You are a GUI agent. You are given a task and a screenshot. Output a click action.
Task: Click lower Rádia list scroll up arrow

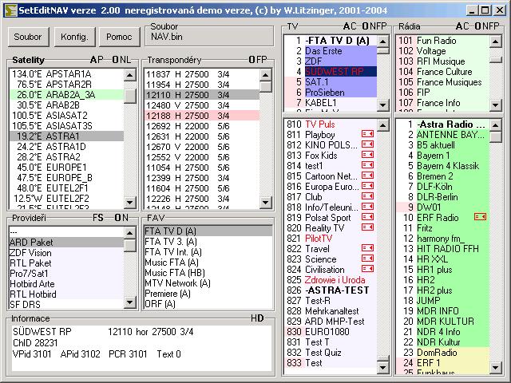tap(495, 125)
